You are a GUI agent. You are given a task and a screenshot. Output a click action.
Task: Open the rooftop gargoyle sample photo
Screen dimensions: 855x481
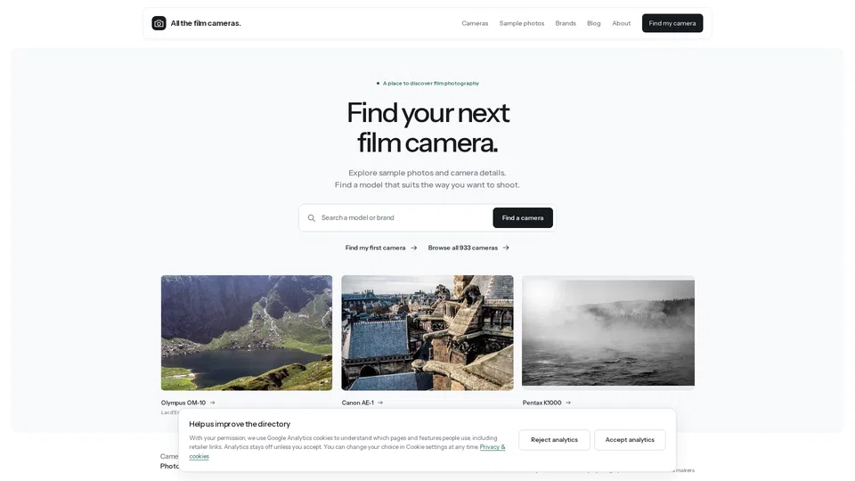point(427,332)
